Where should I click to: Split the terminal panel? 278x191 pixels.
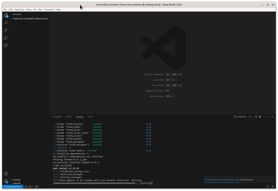click(256, 117)
